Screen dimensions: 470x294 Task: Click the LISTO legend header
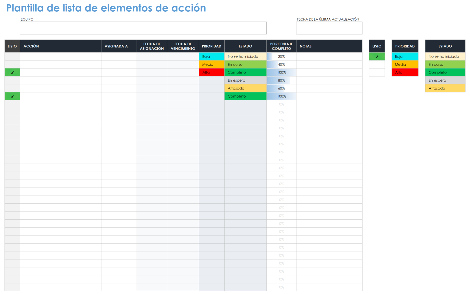[x=377, y=46]
